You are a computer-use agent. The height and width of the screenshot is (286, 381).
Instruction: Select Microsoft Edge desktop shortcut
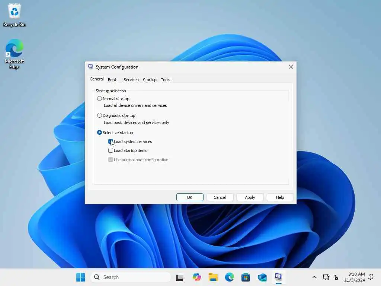pyautogui.click(x=15, y=54)
